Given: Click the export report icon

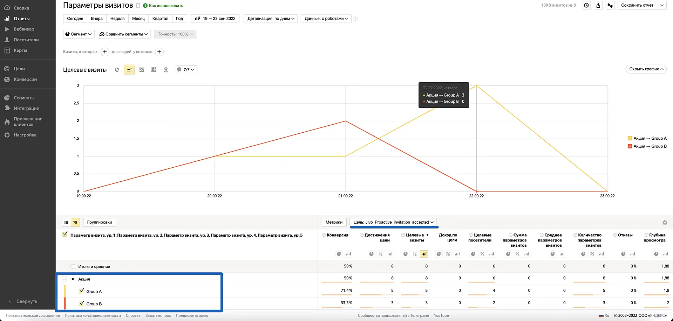Looking at the screenshot, I should pos(598,5).
